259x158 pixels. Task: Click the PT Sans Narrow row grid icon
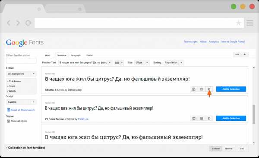click(x=202, y=118)
